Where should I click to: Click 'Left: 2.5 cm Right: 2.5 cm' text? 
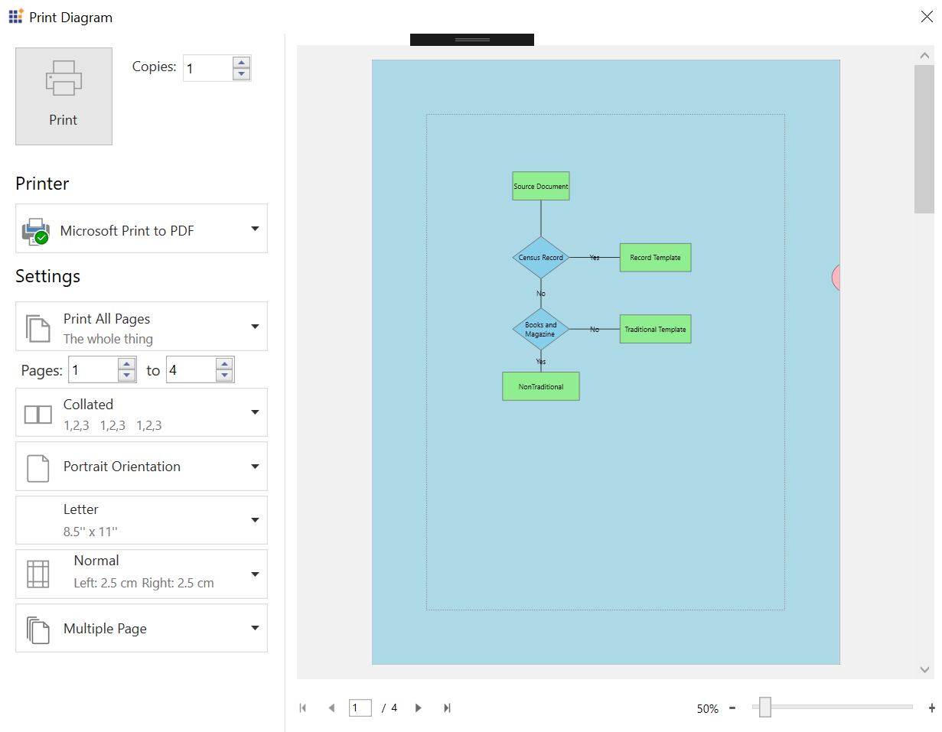pyautogui.click(x=144, y=583)
